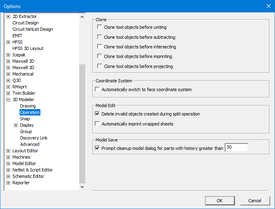
Task: Click the tree scrollbar down arrow
Action: coord(82,187)
